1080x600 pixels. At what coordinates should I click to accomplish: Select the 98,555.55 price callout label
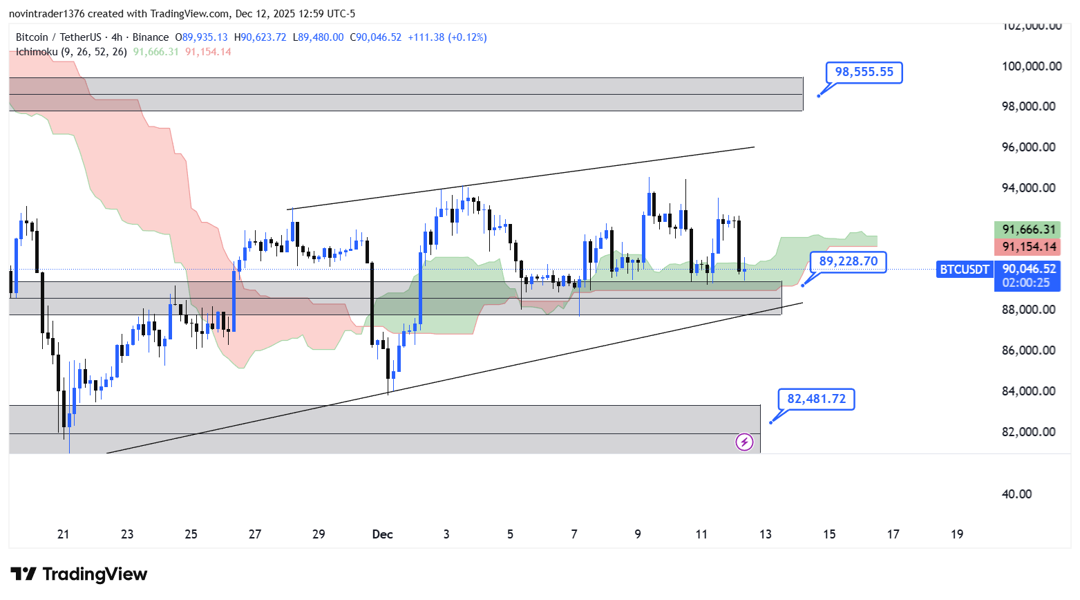click(864, 72)
